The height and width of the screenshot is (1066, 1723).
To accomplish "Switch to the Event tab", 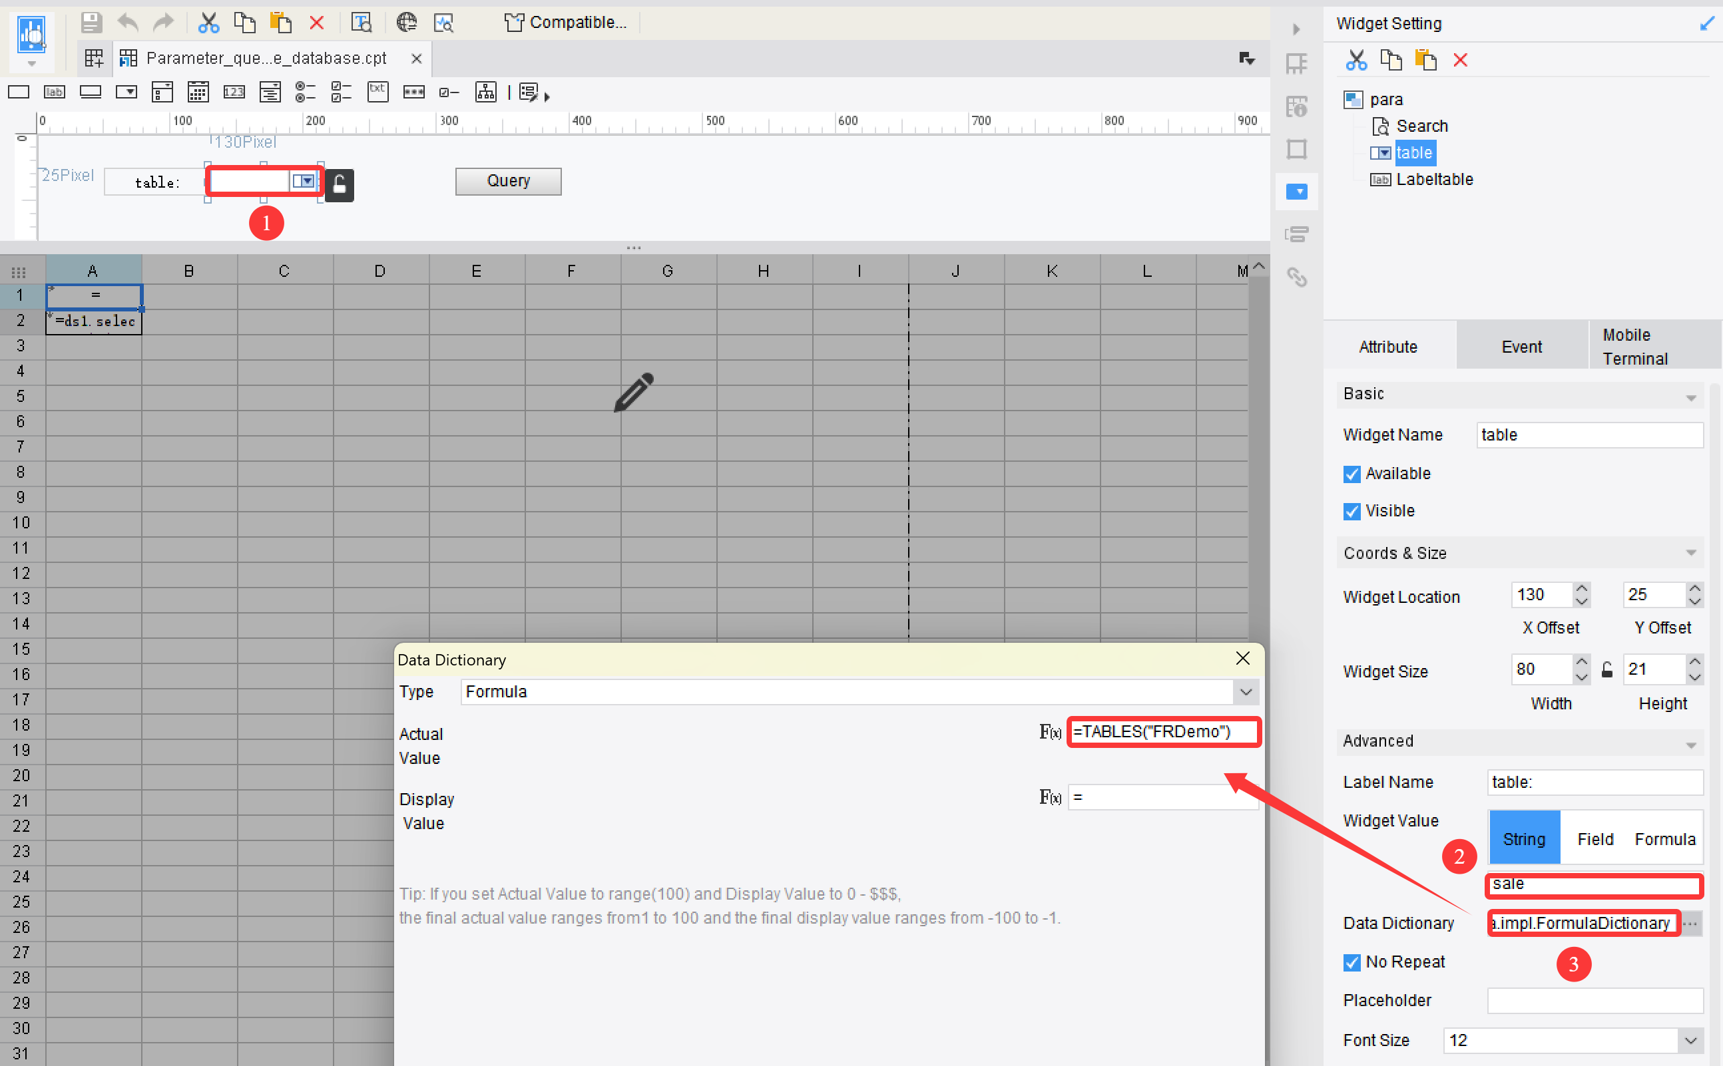I will 1521,346.
